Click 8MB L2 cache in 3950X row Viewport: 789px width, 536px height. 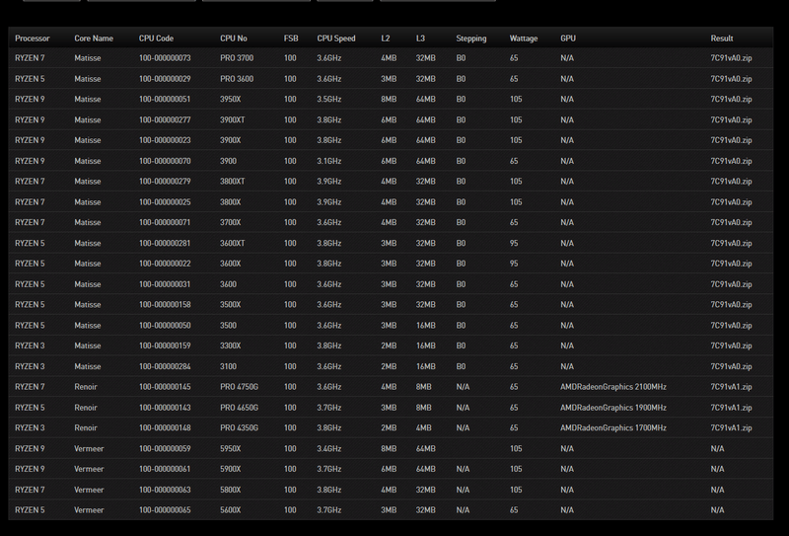(x=389, y=100)
